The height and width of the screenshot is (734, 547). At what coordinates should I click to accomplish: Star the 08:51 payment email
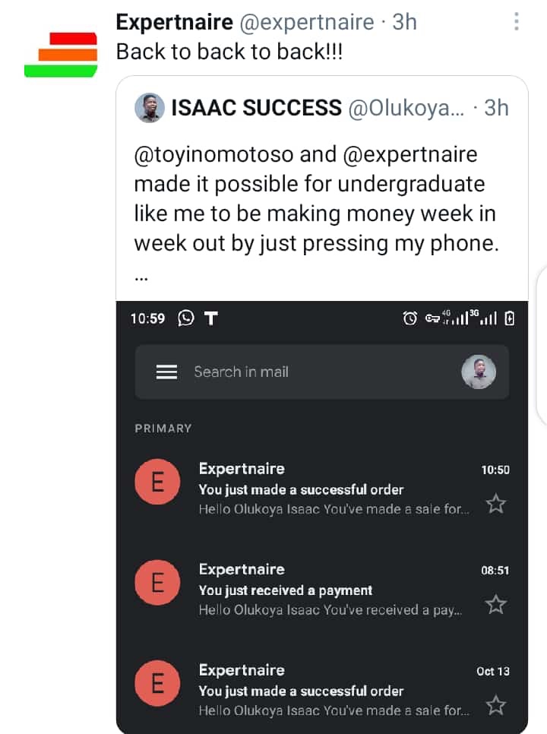click(495, 604)
